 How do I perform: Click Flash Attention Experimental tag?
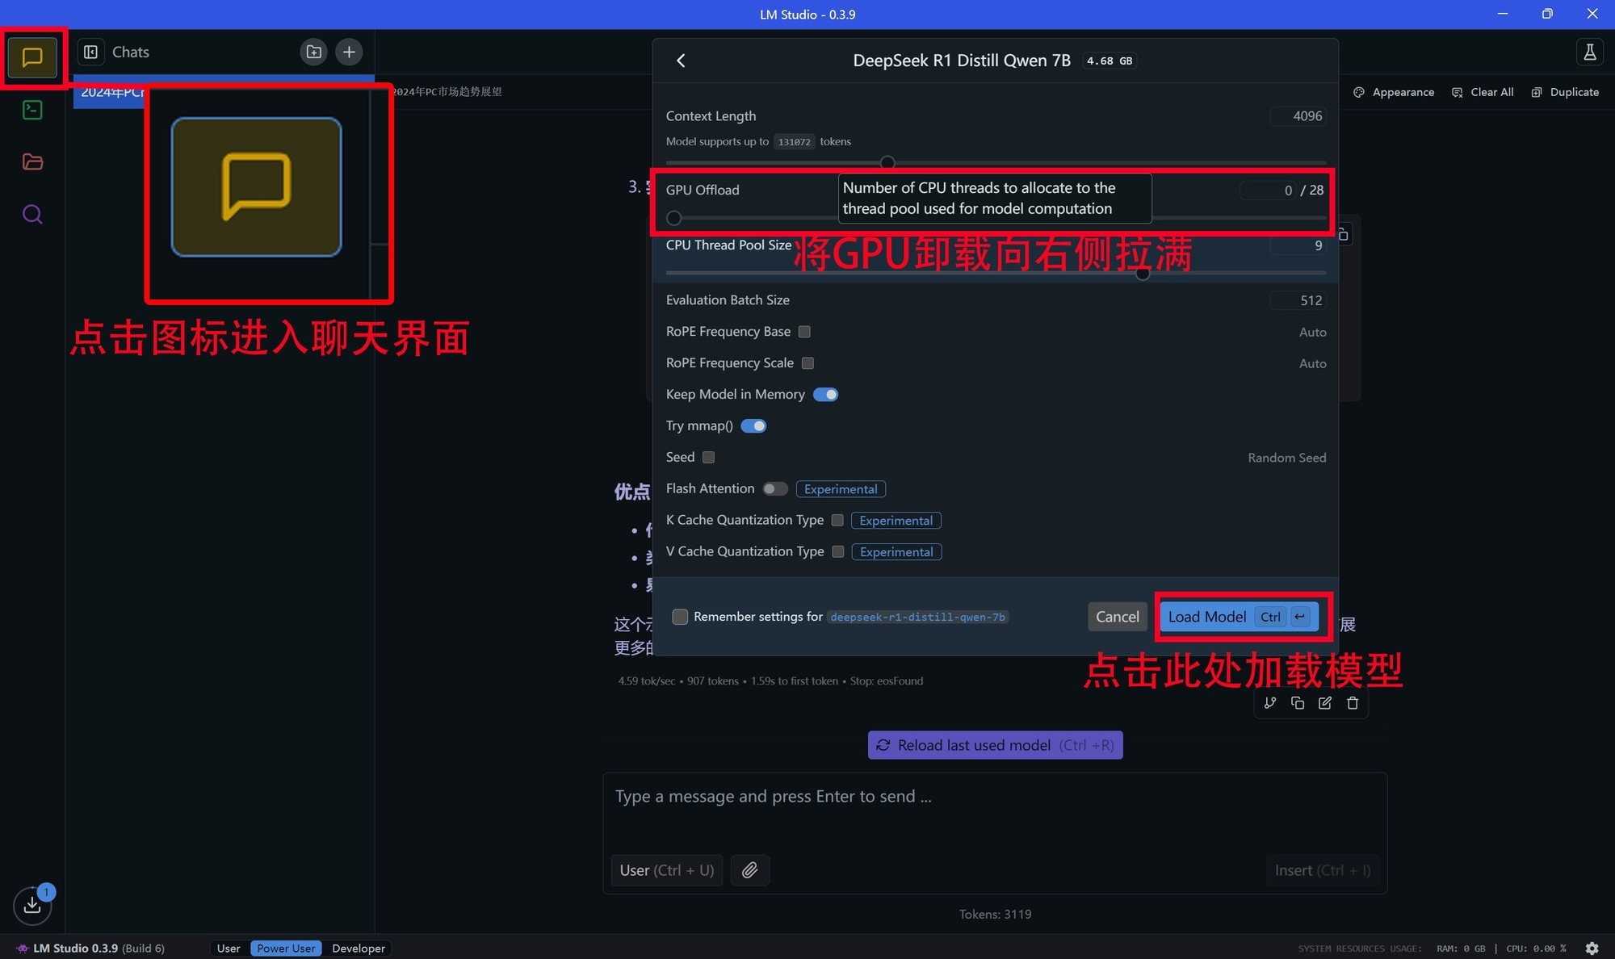pos(841,489)
